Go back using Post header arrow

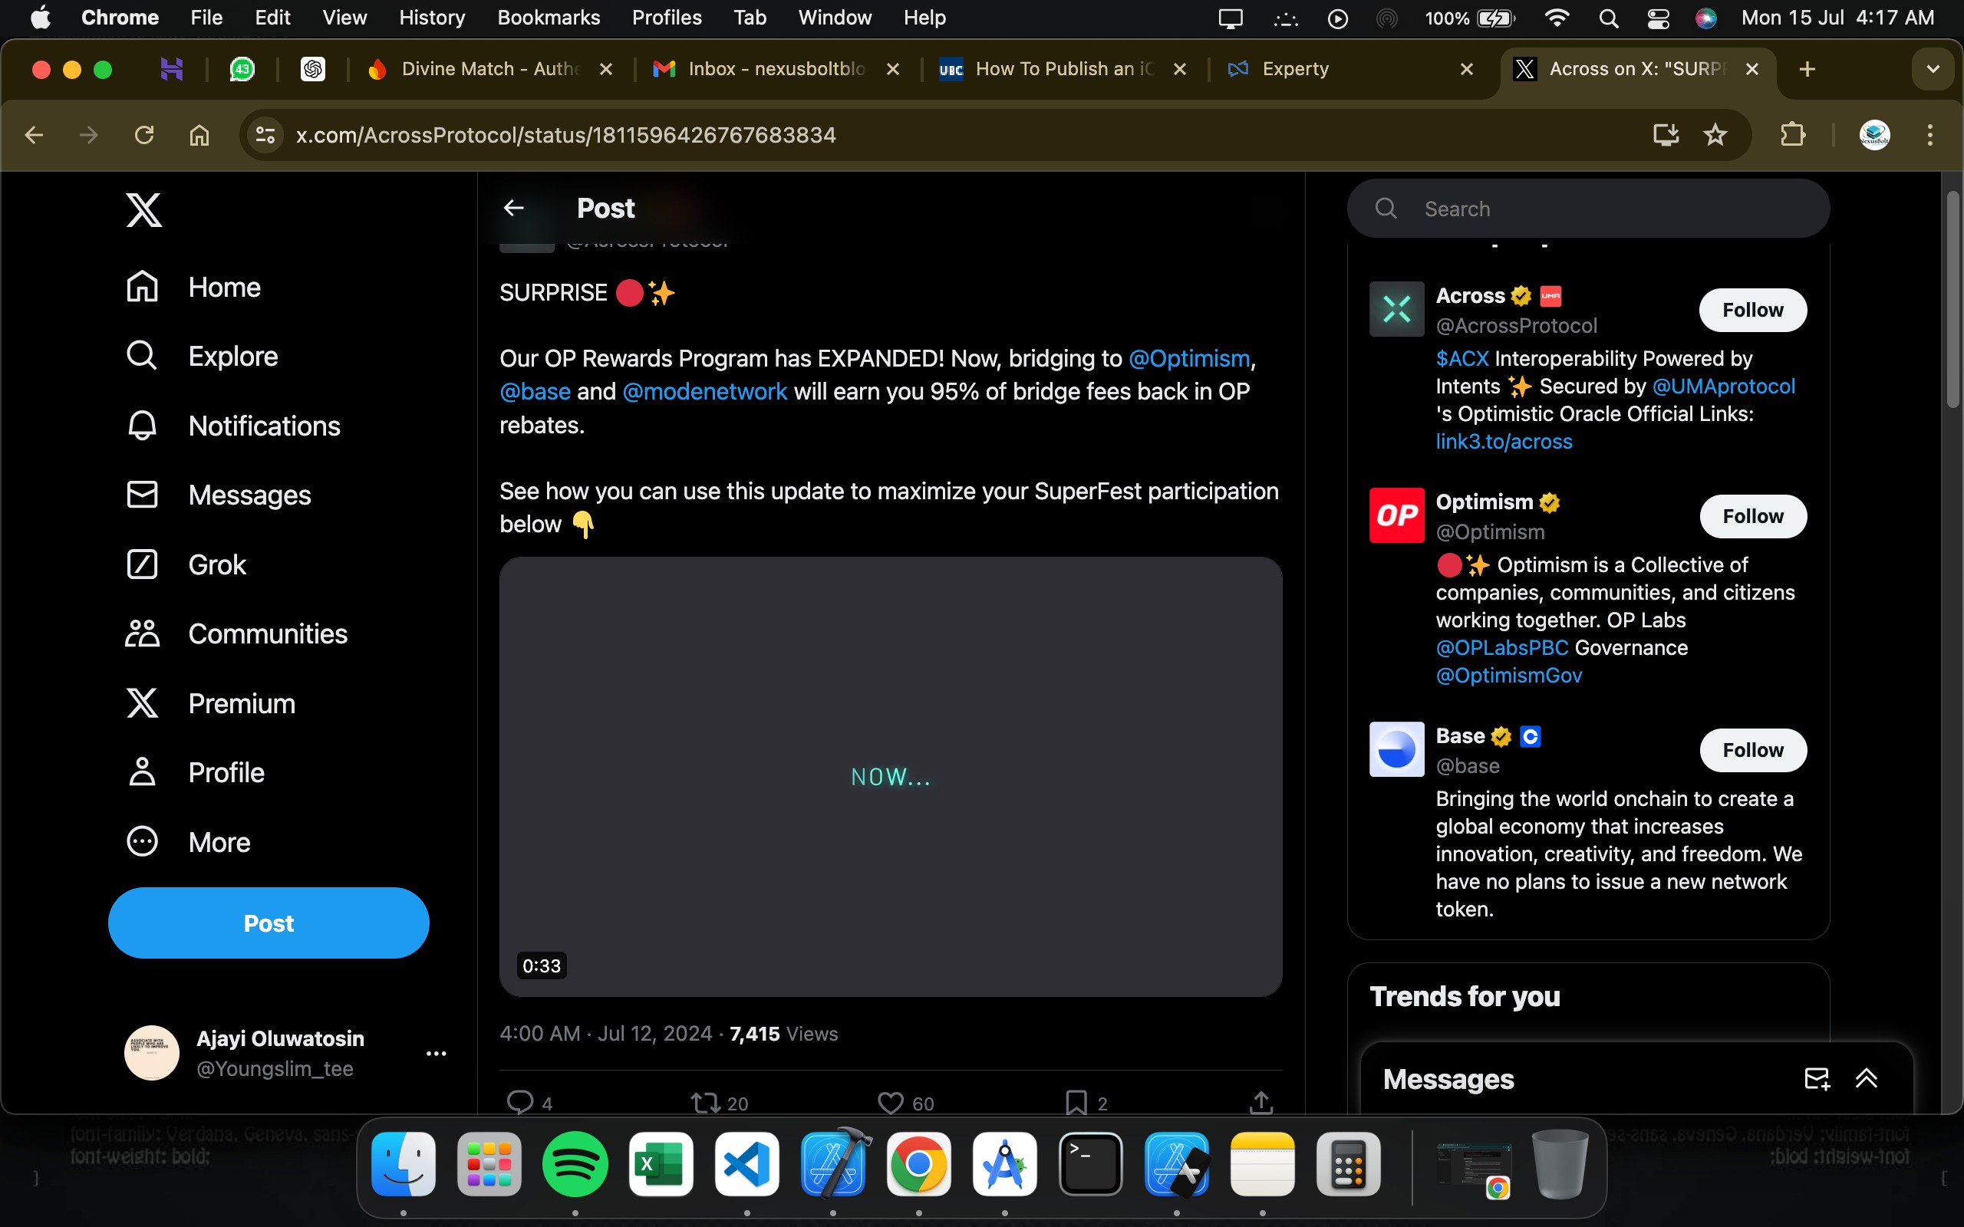(x=514, y=209)
